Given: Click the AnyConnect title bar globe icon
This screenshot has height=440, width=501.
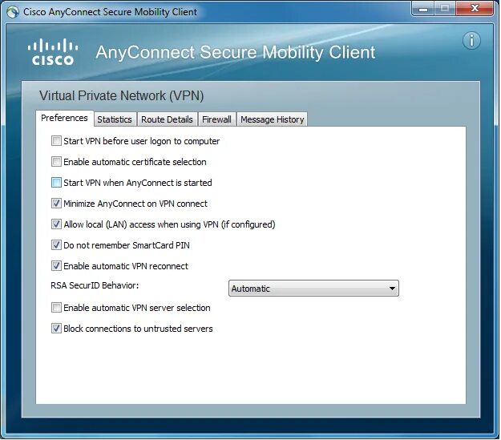Looking at the screenshot, I should (12, 12).
